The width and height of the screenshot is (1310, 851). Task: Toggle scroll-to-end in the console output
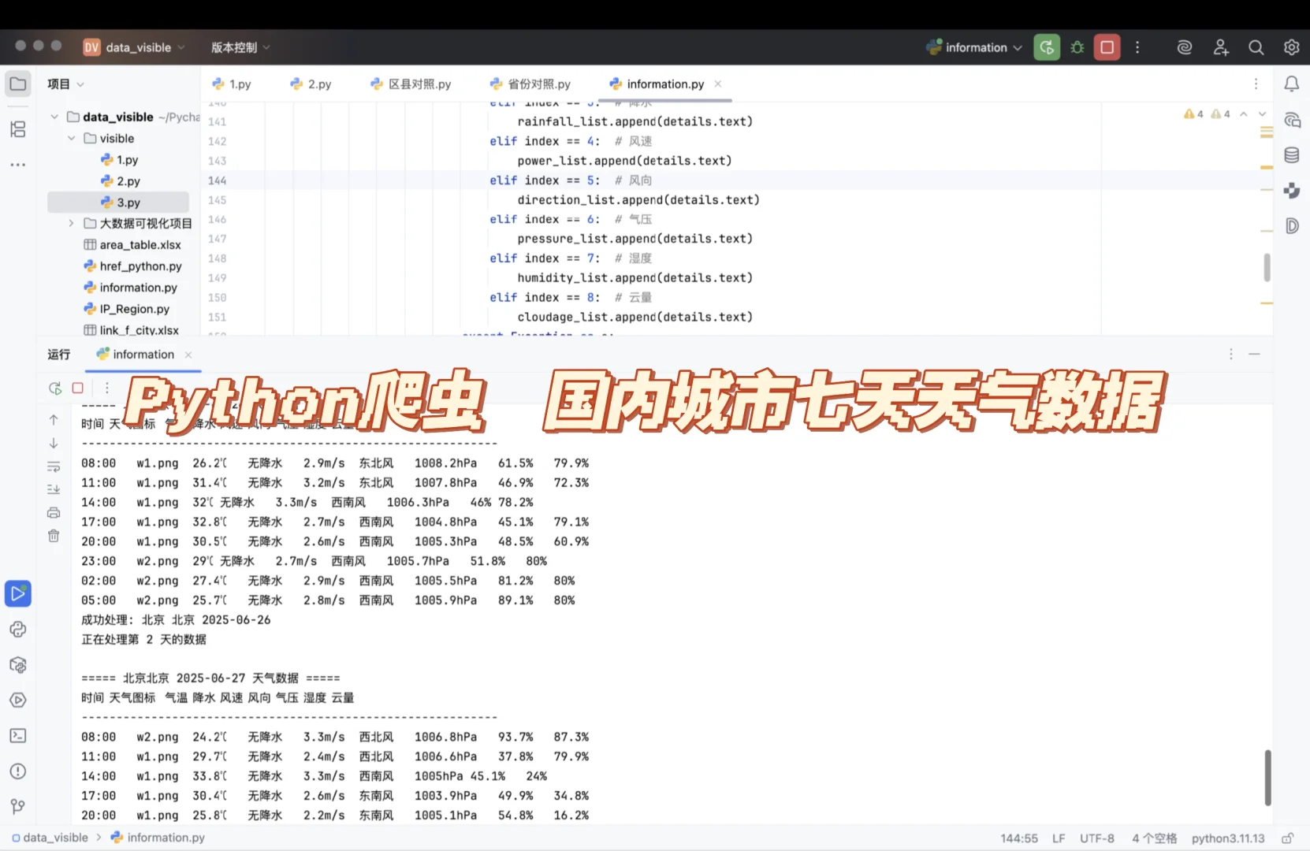[x=54, y=489]
